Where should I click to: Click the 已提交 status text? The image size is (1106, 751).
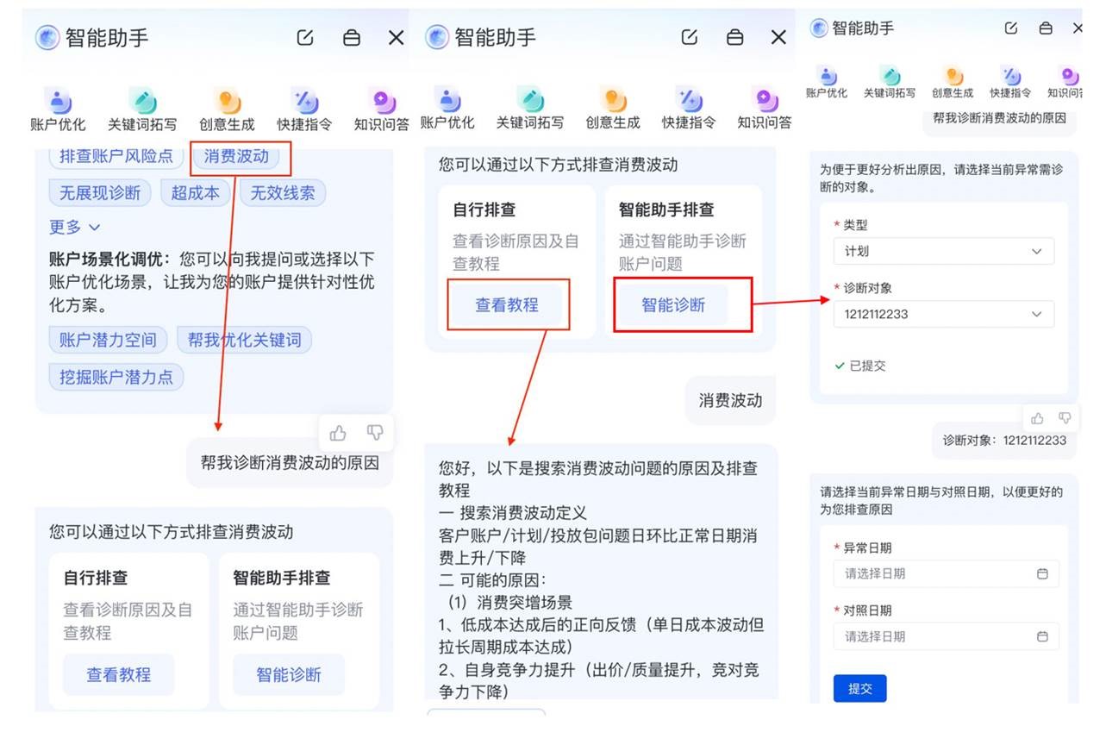click(x=860, y=366)
